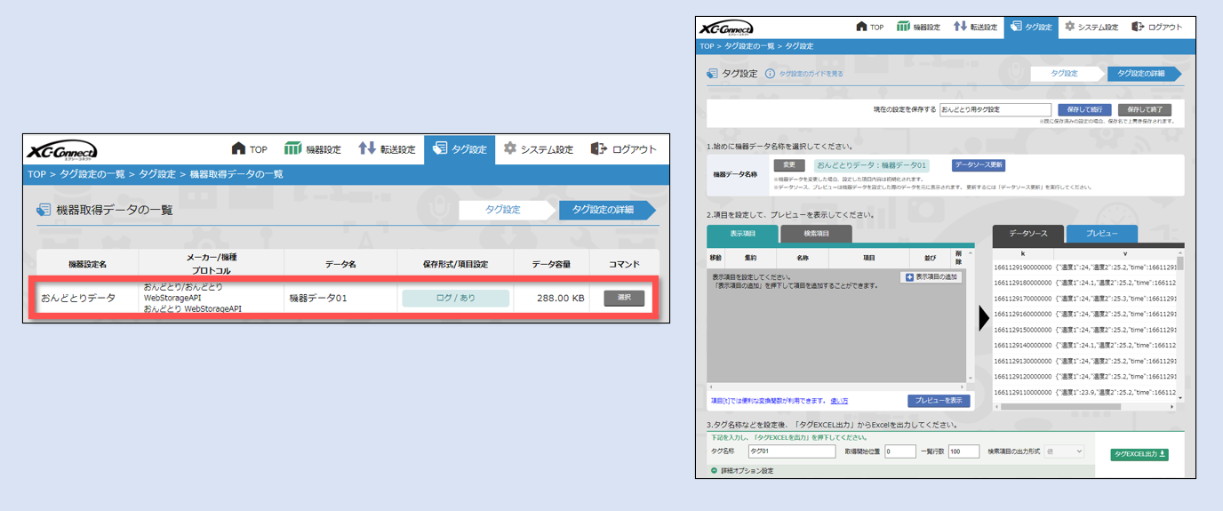Click the データソース更新 button

(978, 165)
